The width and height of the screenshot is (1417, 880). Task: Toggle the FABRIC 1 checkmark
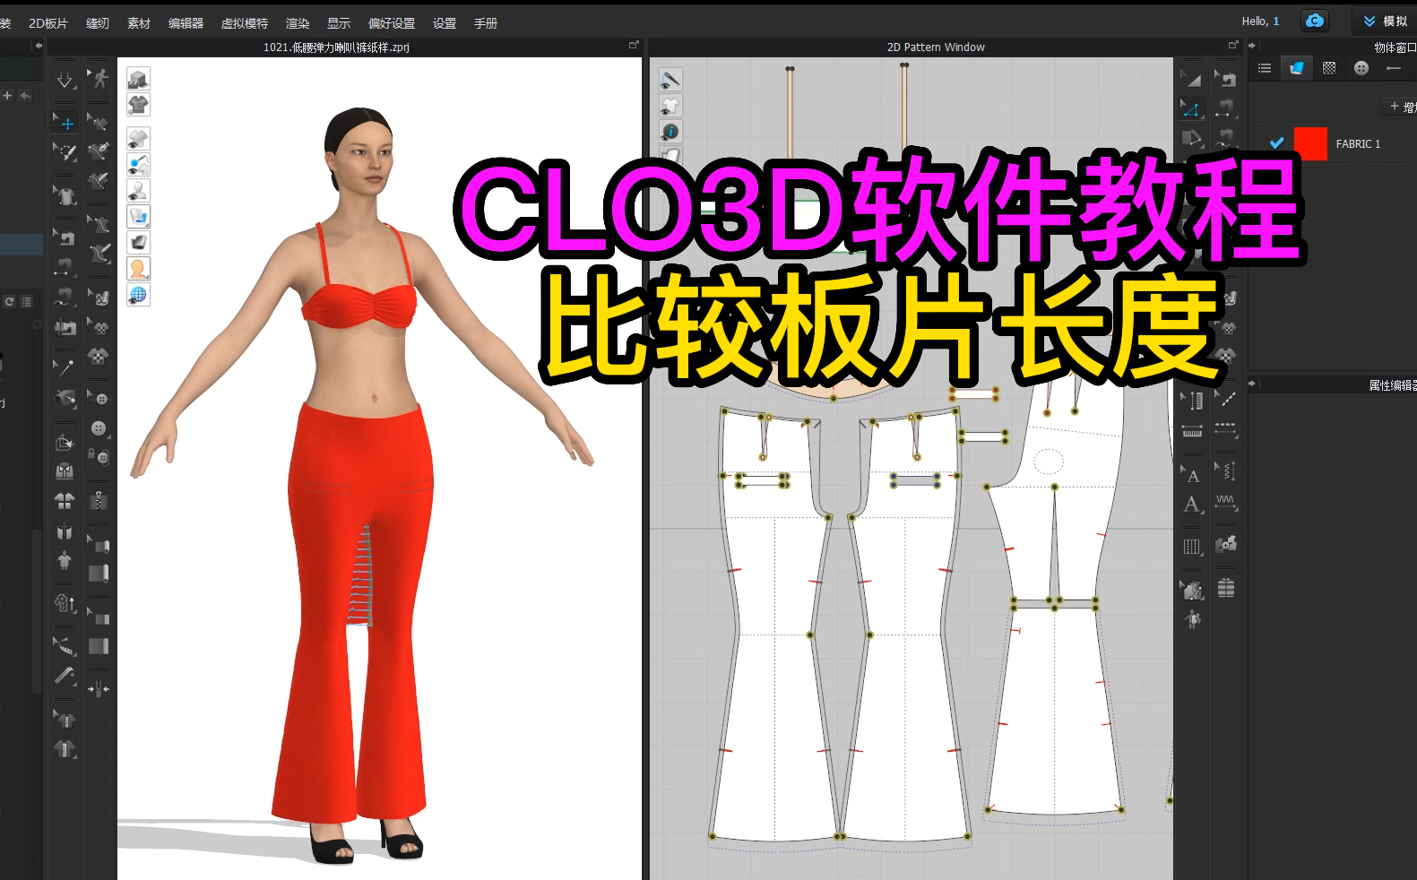click(x=1276, y=143)
